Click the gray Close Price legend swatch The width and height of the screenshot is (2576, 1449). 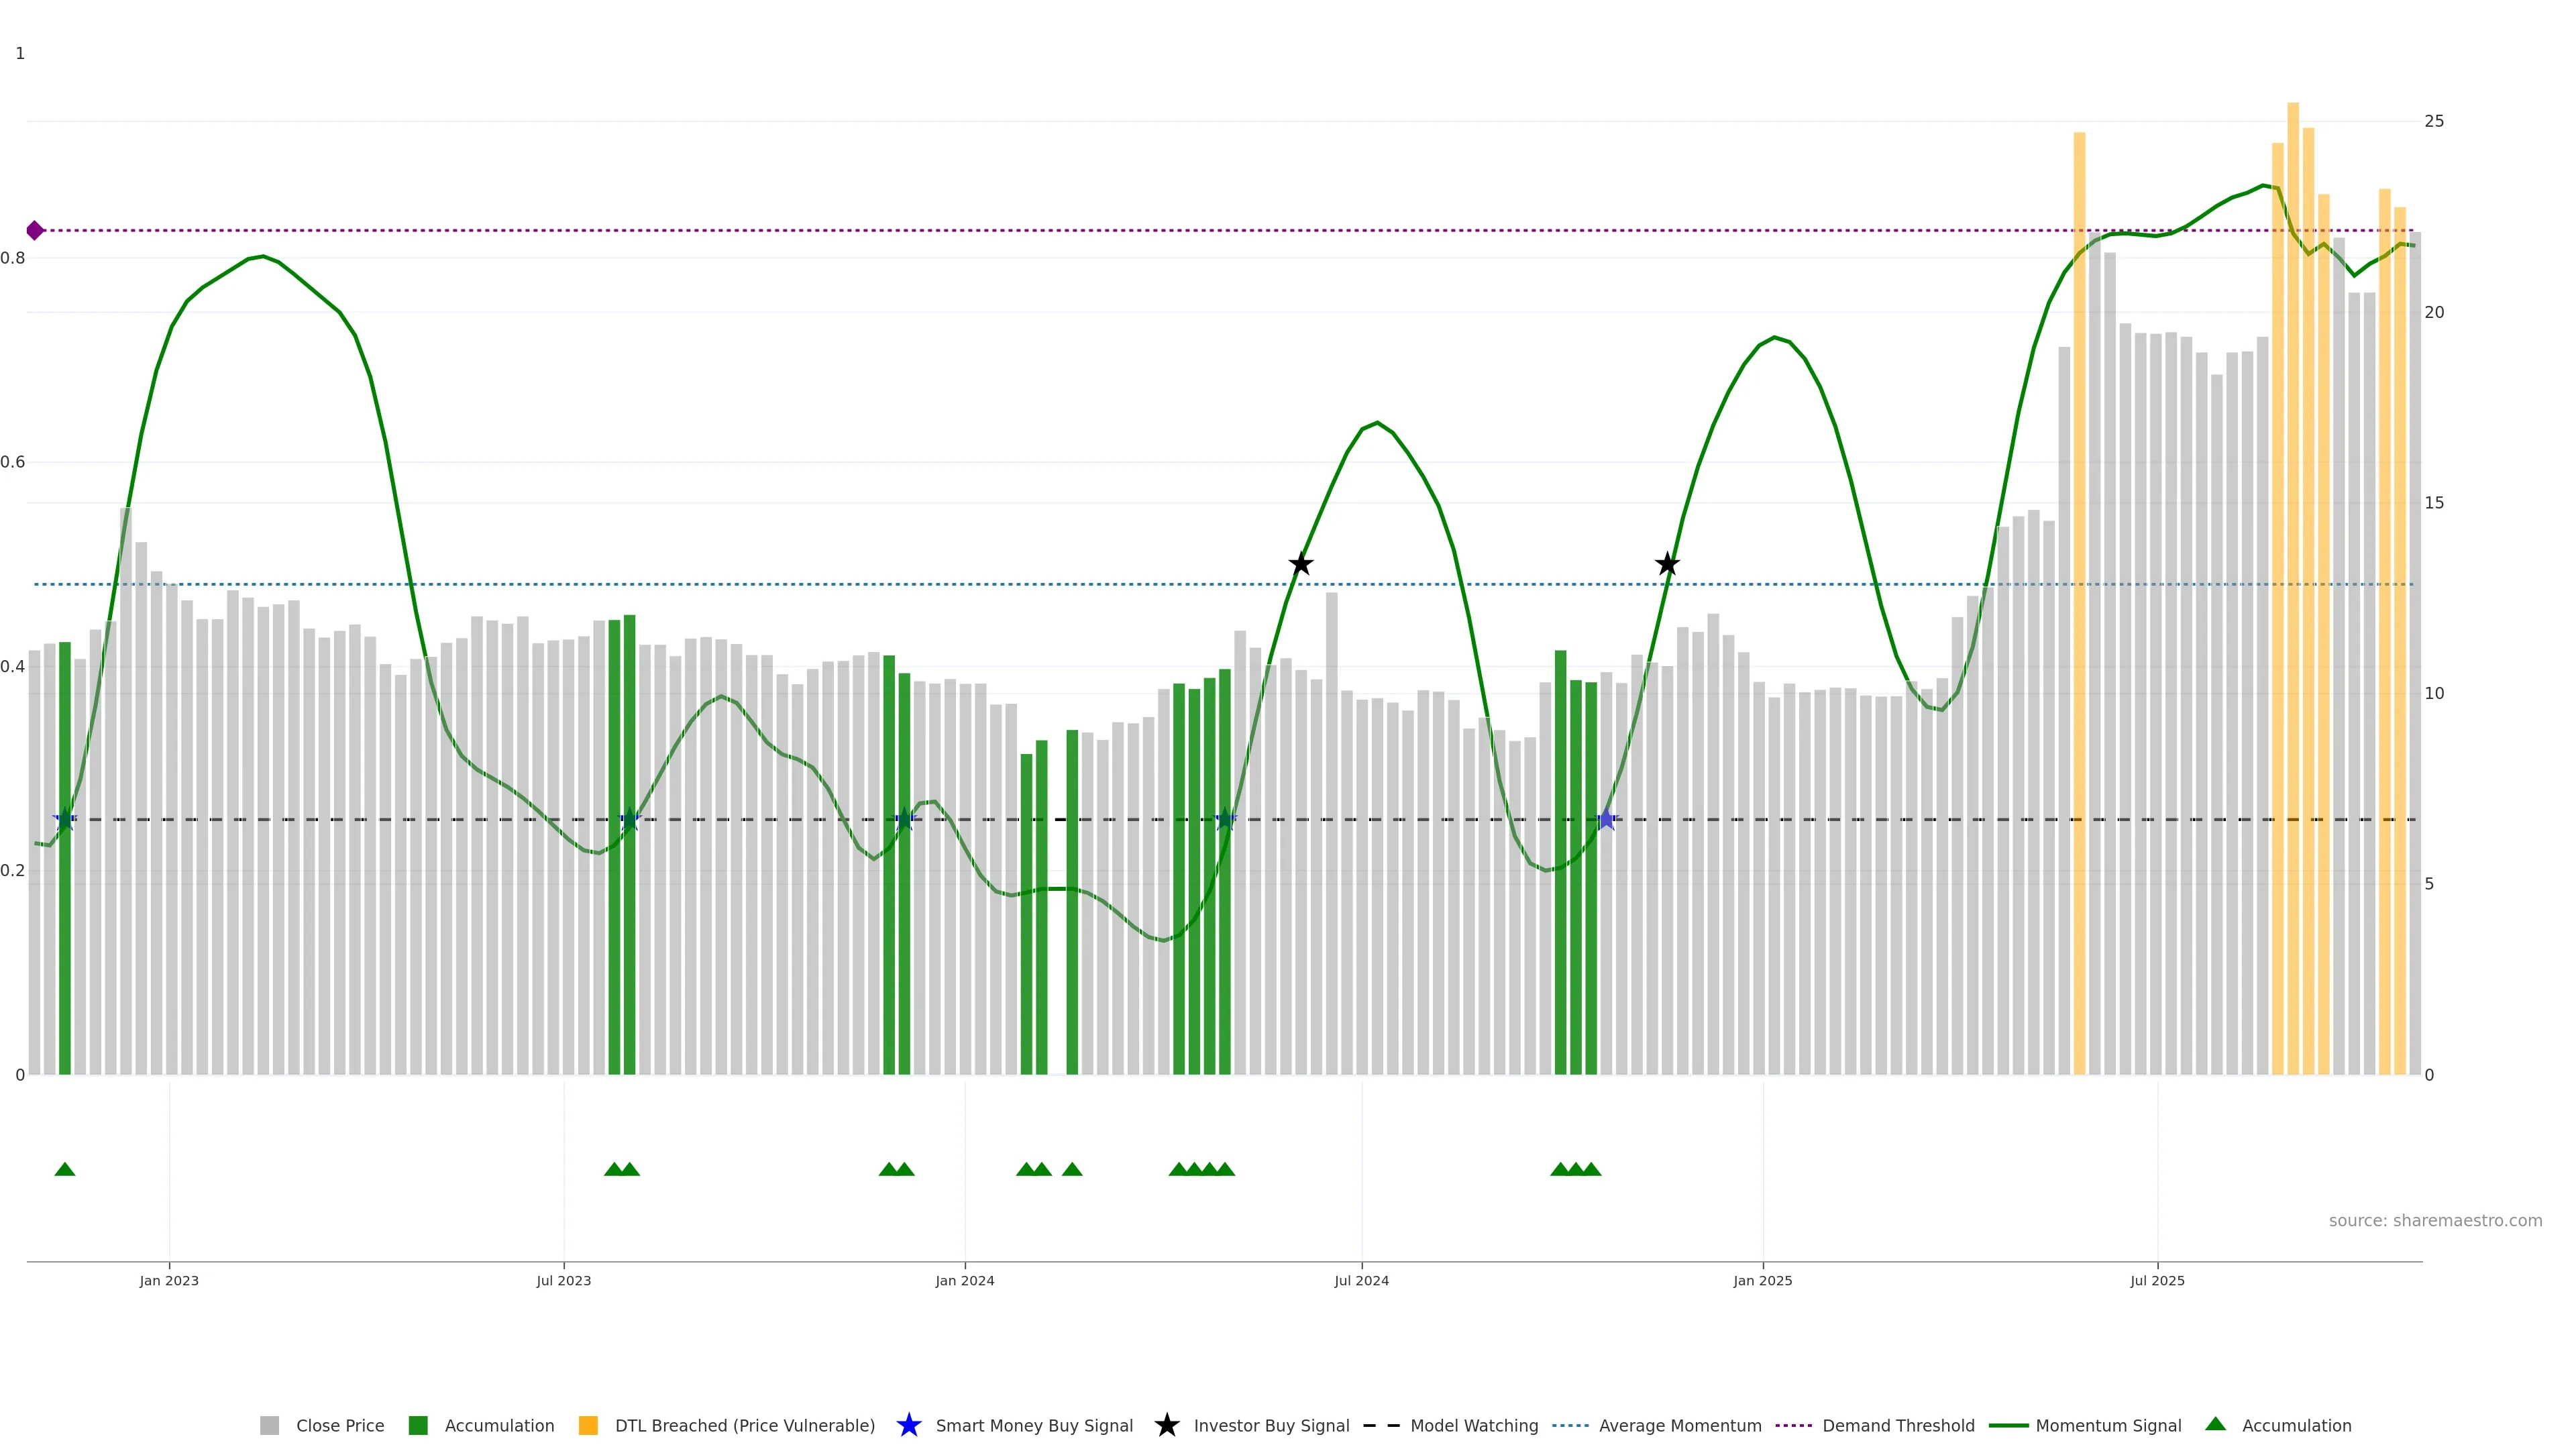tap(269, 1425)
